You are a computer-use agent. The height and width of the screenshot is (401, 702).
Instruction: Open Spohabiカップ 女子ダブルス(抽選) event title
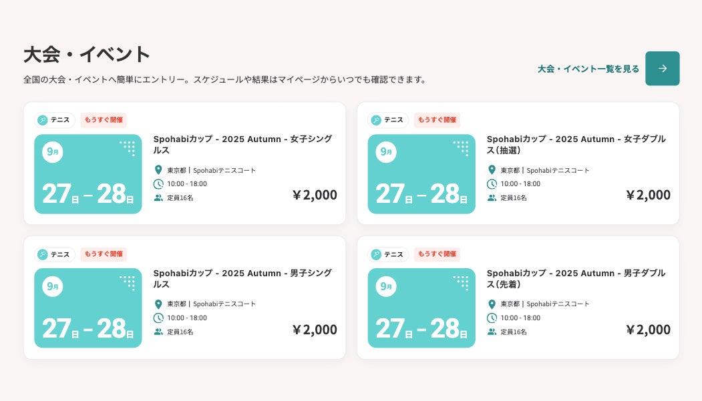click(x=576, y=145)
